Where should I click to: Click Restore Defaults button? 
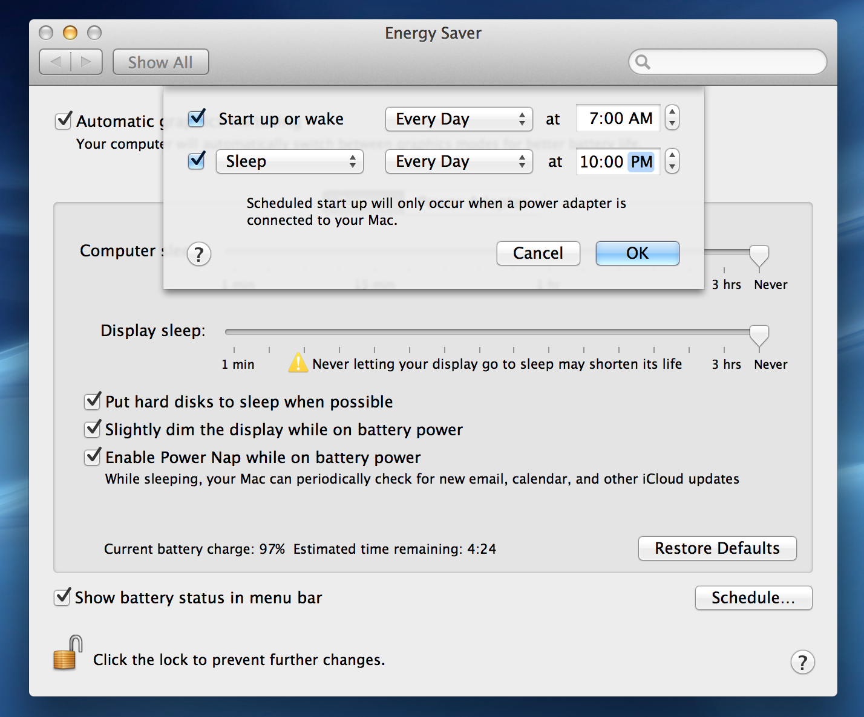pyautogui.click(x=717, y=548)
